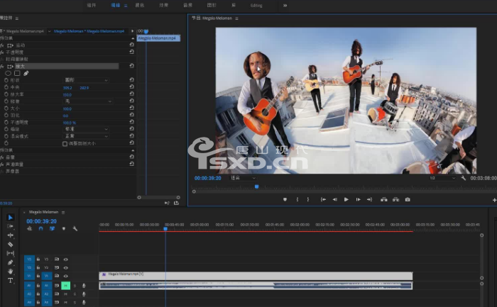Open the playback resolution 1/2 dropdown
The height and width of the screenshot is (307, 497).
(x=442, y=178)
